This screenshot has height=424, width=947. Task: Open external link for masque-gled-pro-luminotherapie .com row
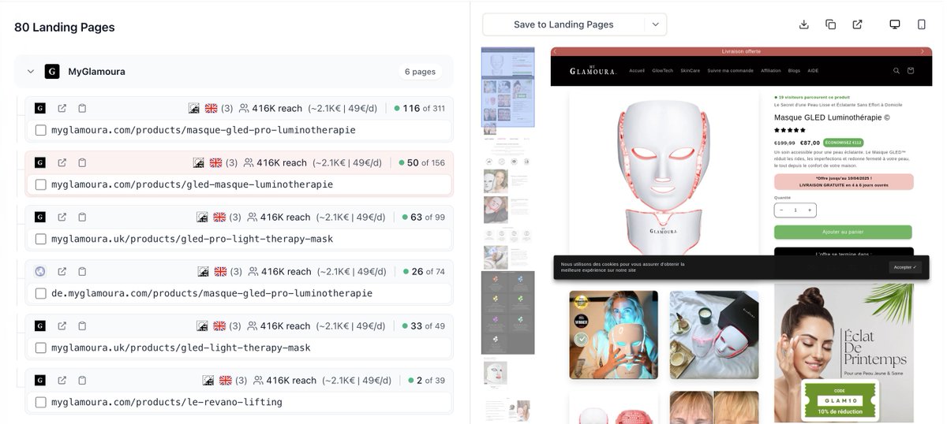point(62,108)
